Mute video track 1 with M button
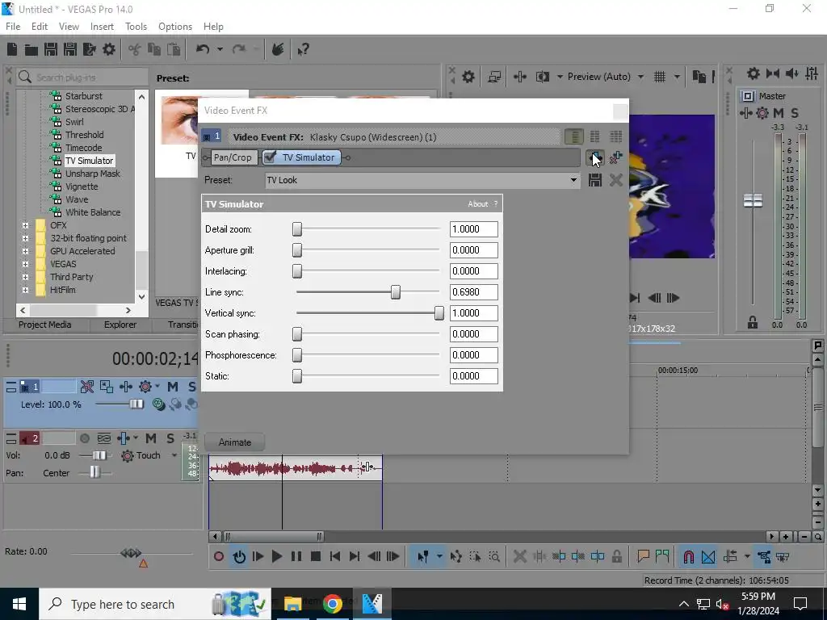 click(x=173, y=387)
